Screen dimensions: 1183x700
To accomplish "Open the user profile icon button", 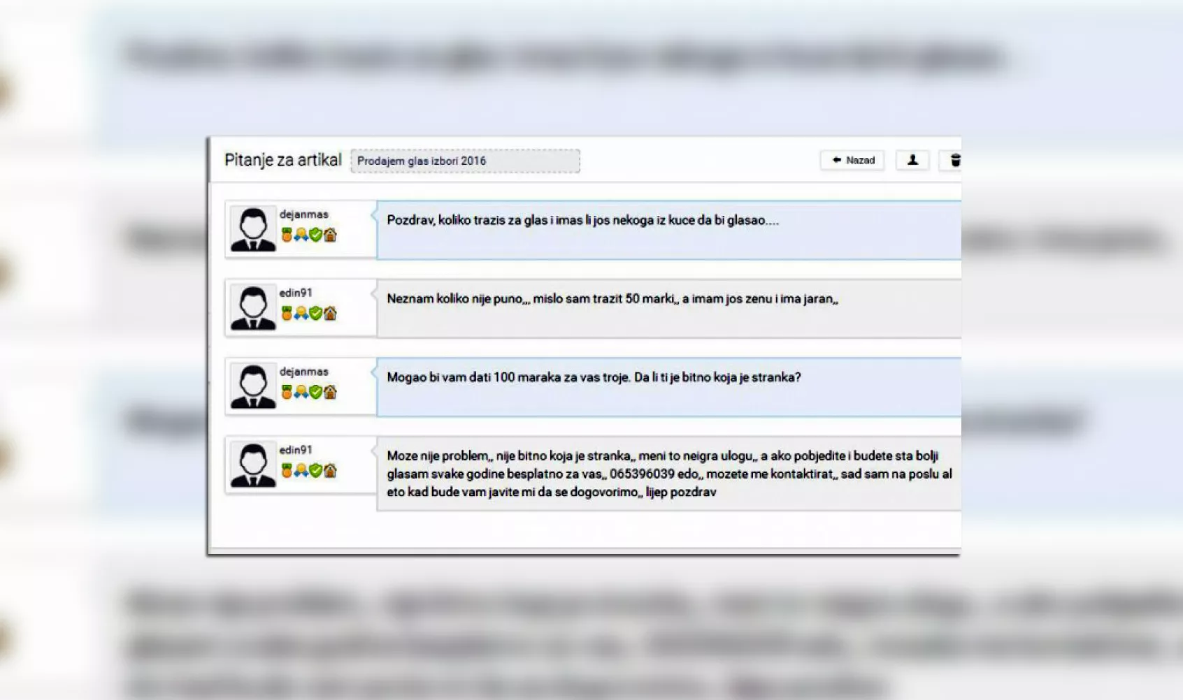I will pyautogui.click(x=912, y=161).
